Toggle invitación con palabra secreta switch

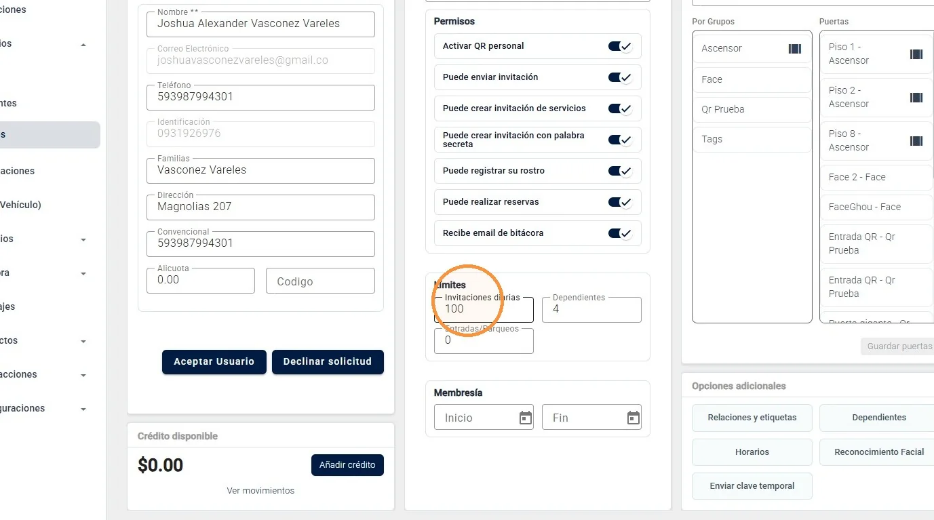[x=620, y=140]
